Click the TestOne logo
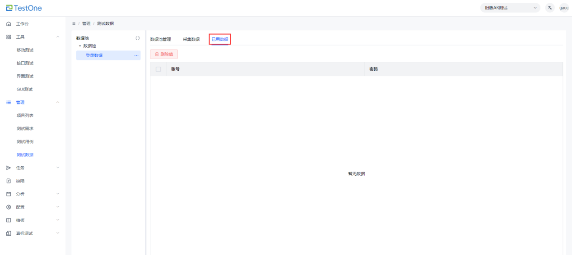572x255 pixels. tap(24, 8)
